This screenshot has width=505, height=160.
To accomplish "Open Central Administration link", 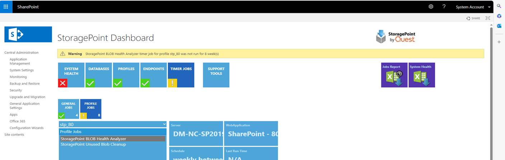I will click(21, 52).
